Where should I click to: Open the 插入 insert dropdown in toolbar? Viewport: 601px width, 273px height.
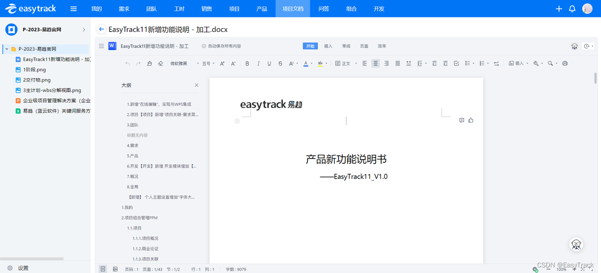[x=518, y=63]
